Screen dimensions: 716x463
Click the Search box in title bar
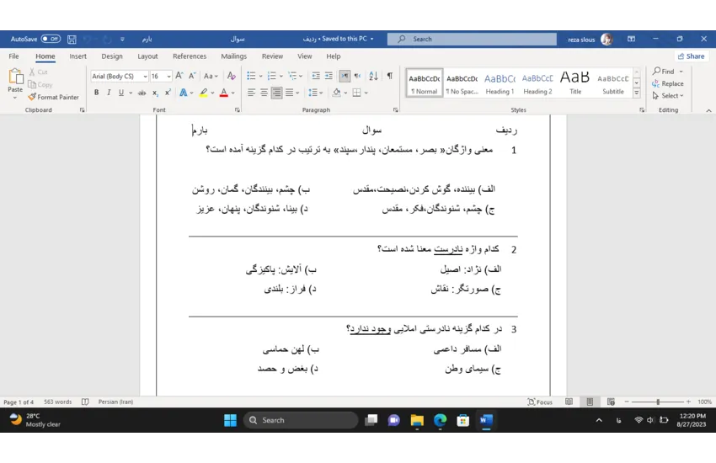[472, 39]
